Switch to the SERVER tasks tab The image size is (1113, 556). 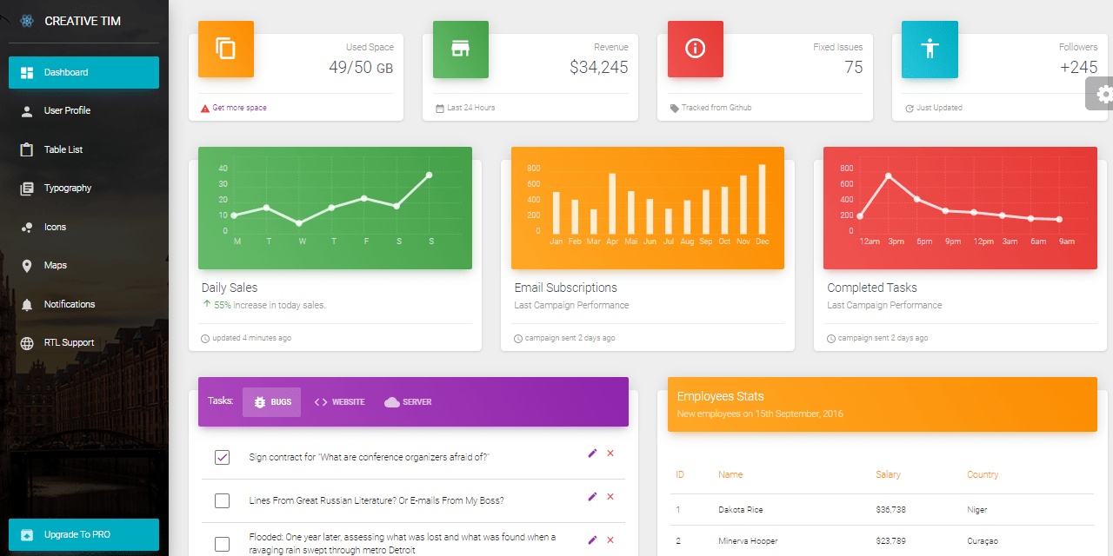click(x=408, y=401)
